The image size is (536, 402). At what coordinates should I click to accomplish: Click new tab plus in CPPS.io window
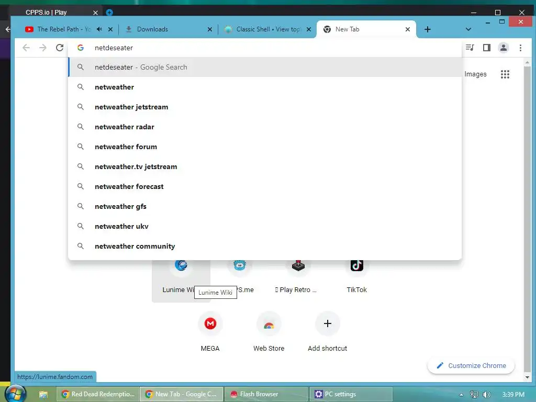[x=109, y=13]
